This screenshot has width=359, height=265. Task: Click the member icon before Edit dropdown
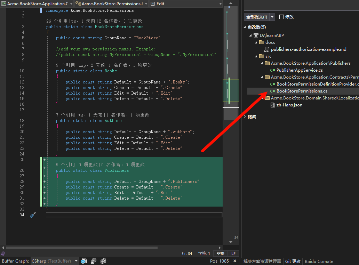(153, 4)
